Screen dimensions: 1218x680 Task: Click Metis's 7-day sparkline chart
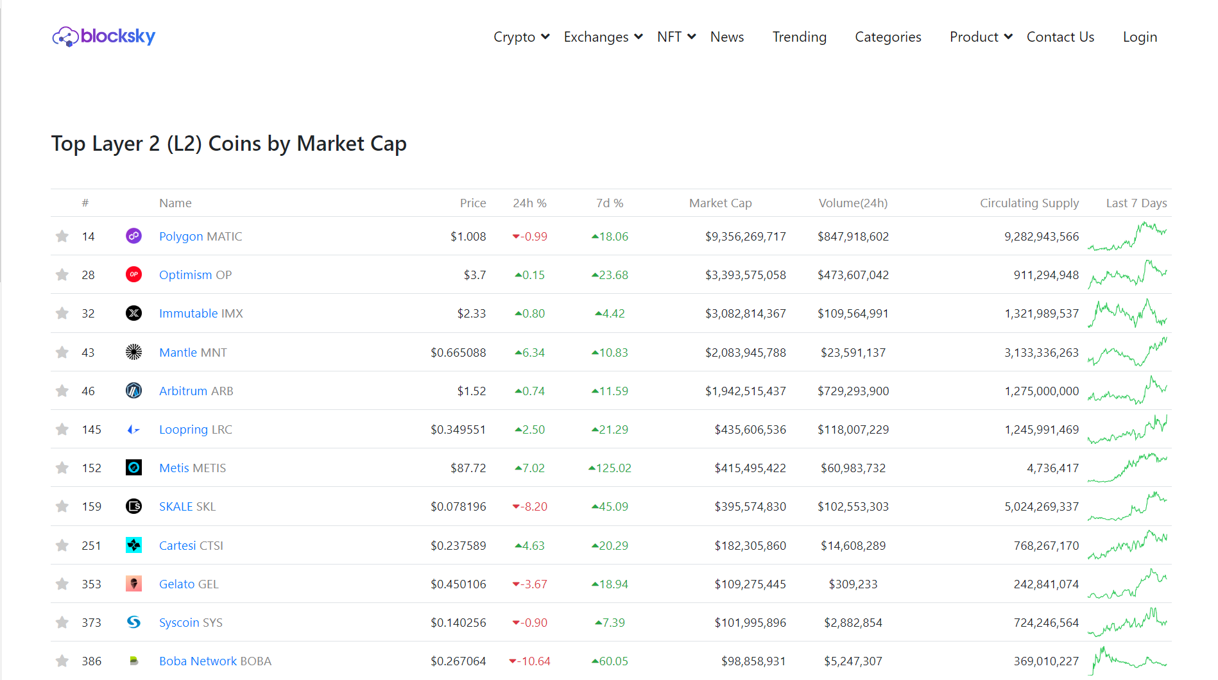pos(1128,468)
